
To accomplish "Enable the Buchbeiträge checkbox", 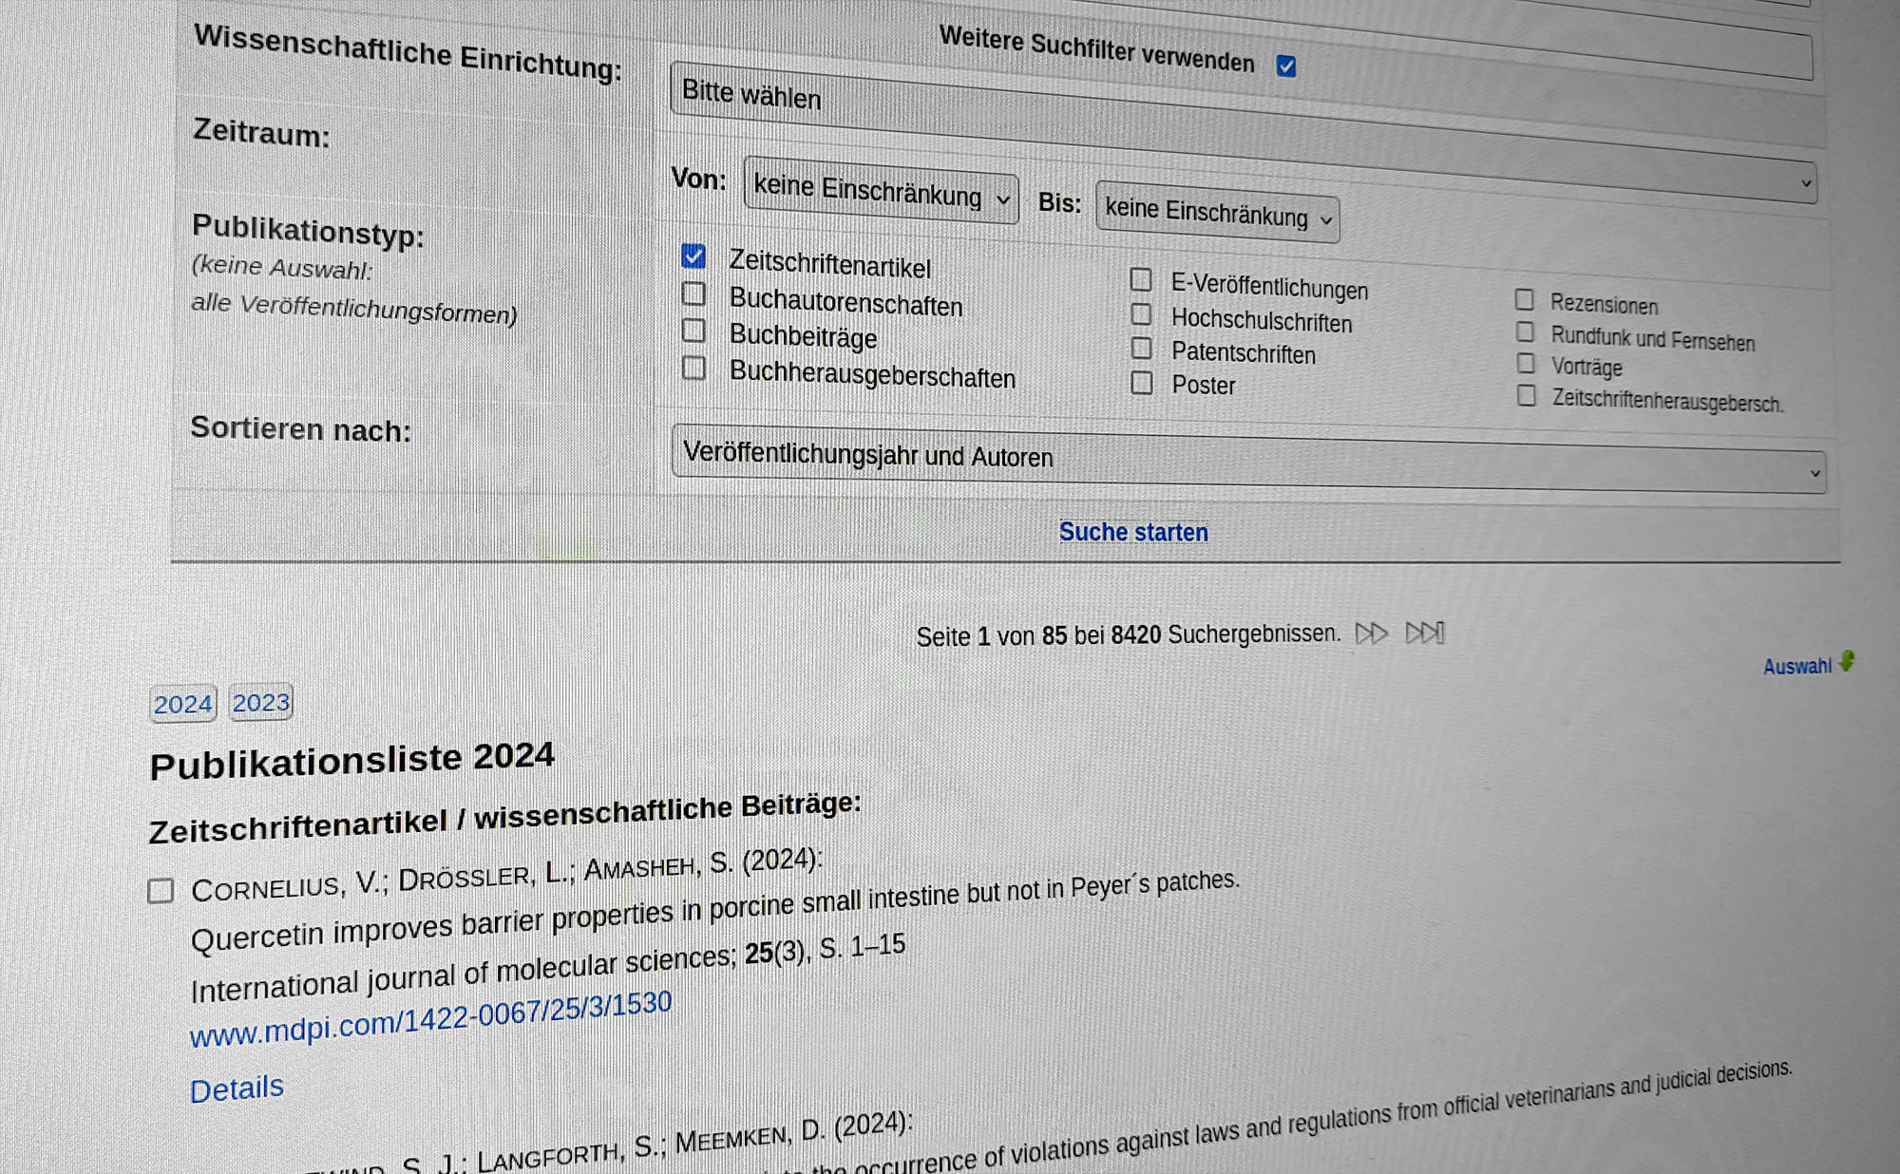I will click(x=694, y=330).
